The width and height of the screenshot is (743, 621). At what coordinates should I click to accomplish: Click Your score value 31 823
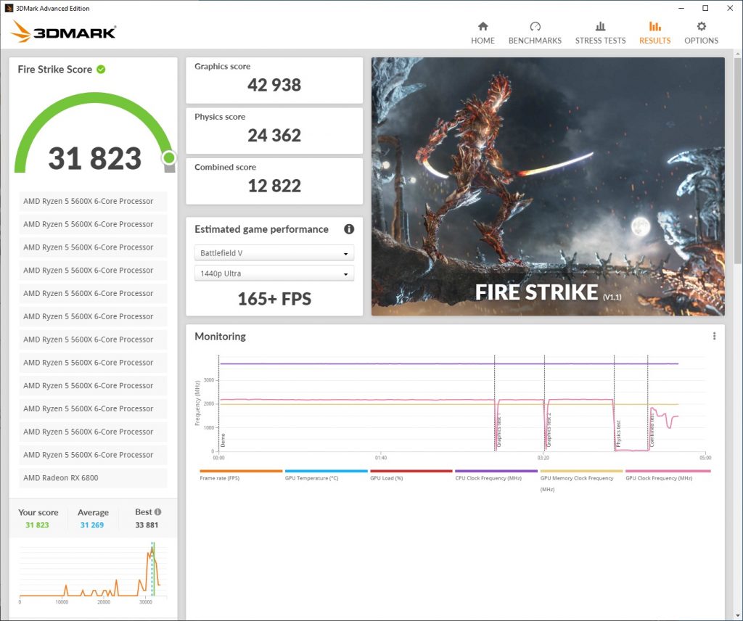pyautogui.click(x=37, y=525)
